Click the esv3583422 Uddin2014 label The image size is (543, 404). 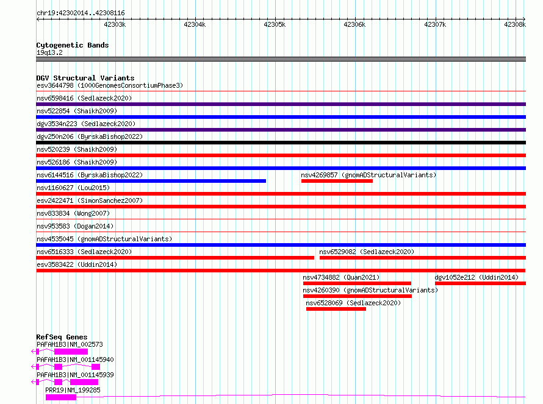[x=77, y=264]
